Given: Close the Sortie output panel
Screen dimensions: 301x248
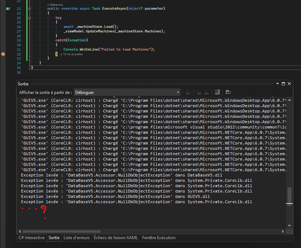Looking at the screenshot, I should [x=289, y=84].
